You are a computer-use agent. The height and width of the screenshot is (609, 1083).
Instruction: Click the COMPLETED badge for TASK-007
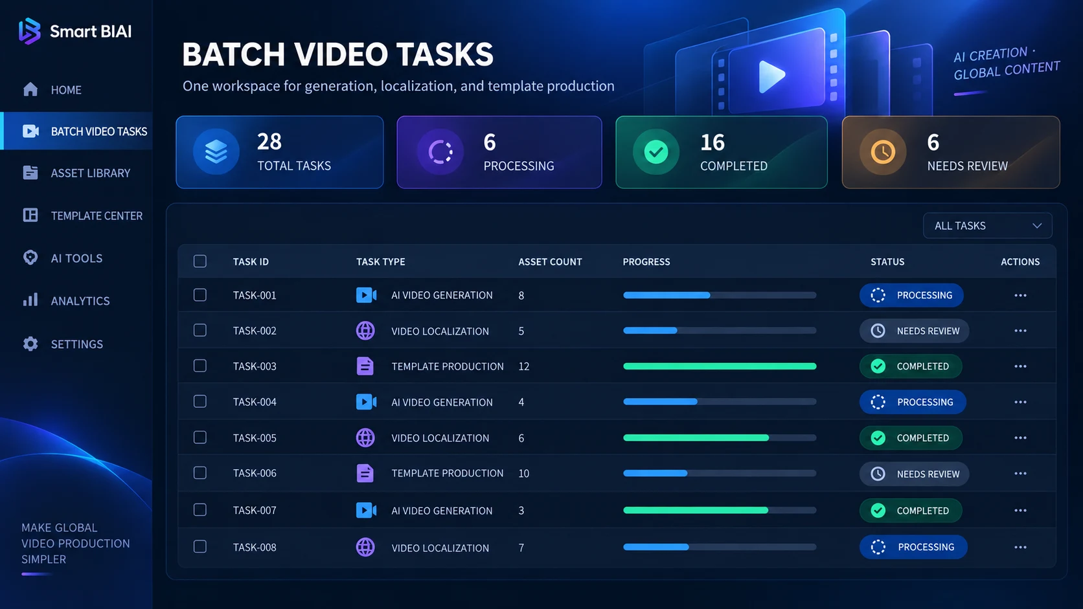(911, 511)
